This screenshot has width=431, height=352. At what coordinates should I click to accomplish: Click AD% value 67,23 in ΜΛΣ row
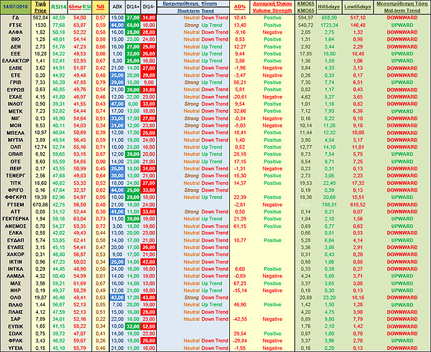[240, 283]
